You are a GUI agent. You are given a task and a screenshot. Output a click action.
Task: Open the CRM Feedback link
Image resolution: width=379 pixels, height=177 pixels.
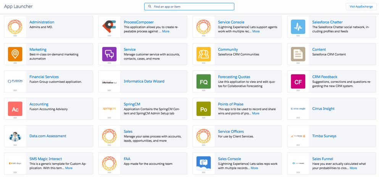325,77
